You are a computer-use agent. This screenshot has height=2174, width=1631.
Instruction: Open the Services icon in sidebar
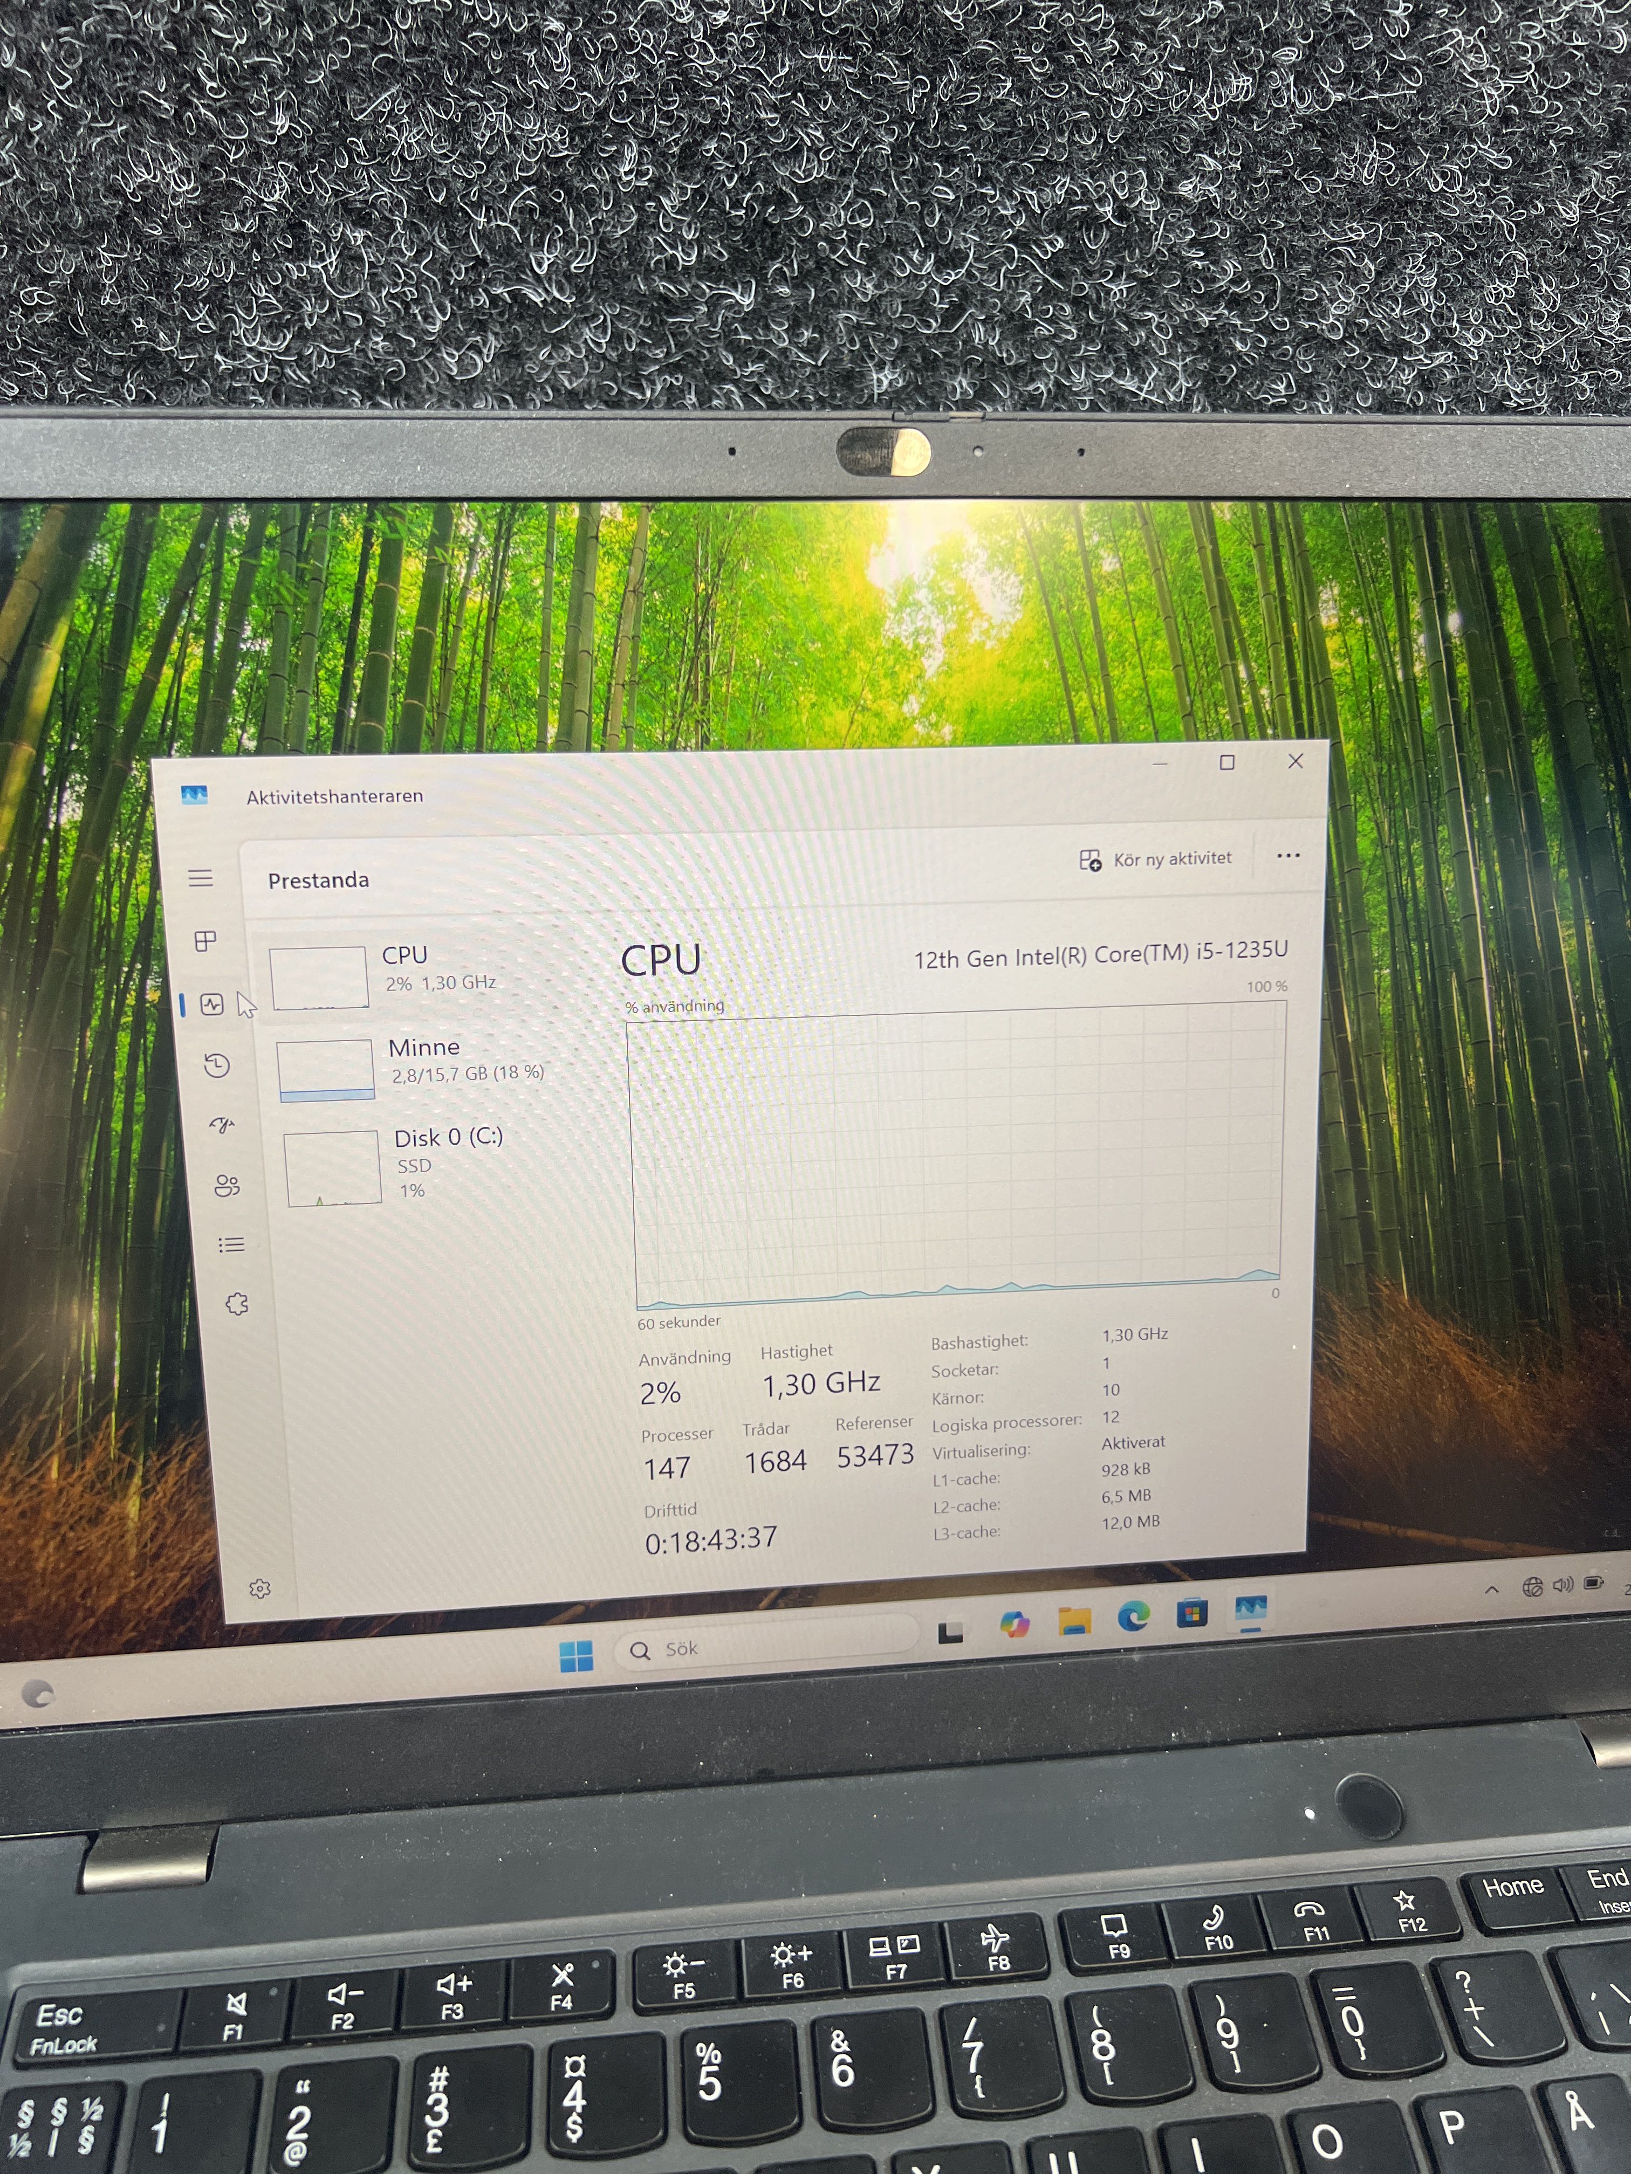[x=237, y=1304]
